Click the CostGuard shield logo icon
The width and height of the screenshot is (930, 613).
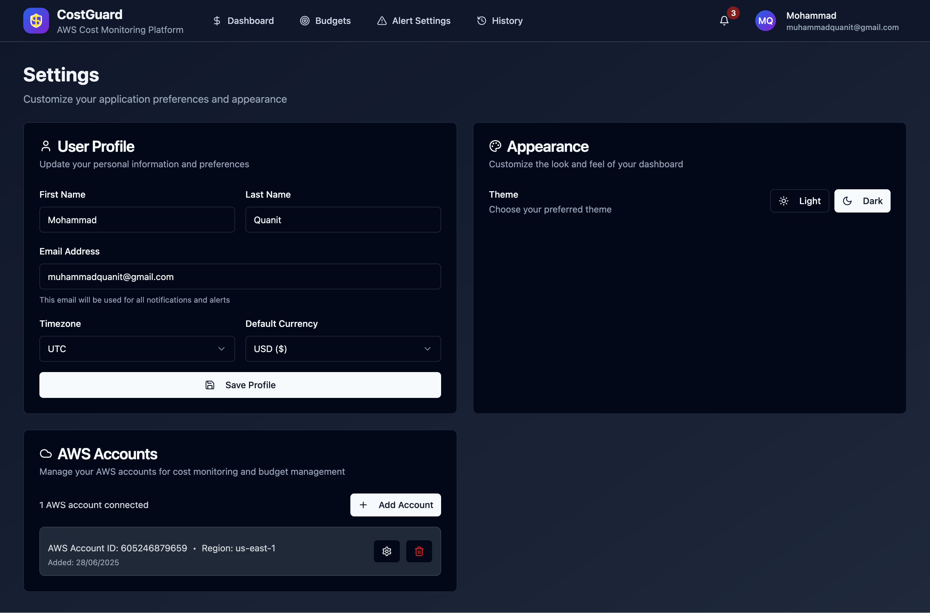click(x=36, y=21)
